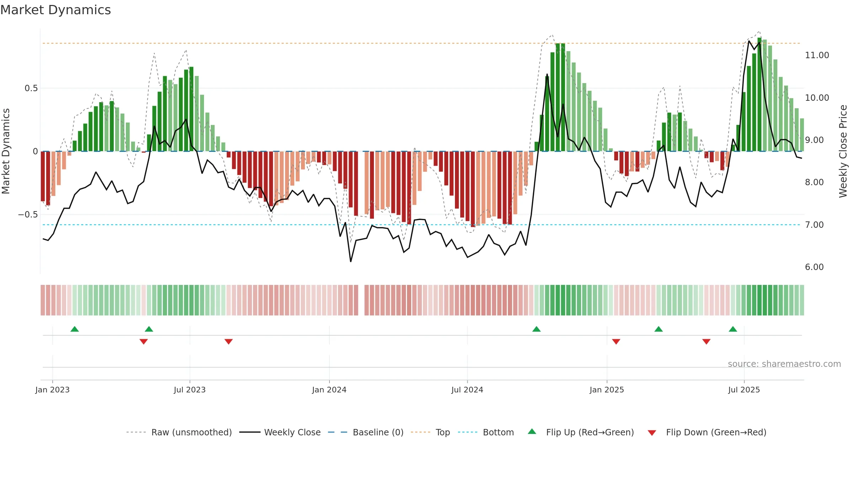Select the green flip-up marker before Jul 2023
This screenshot has width=853, height=479.
(x=149, y=329)
